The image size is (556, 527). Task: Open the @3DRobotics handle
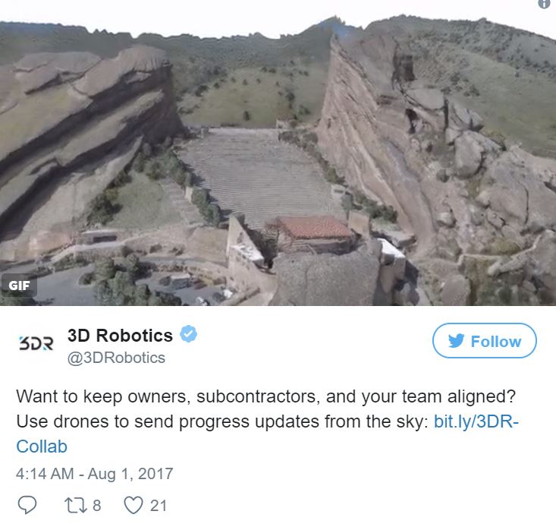click(x=116, y=358)
